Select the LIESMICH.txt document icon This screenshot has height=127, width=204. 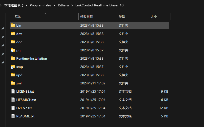pyautogui.click(x=13, y=100)
